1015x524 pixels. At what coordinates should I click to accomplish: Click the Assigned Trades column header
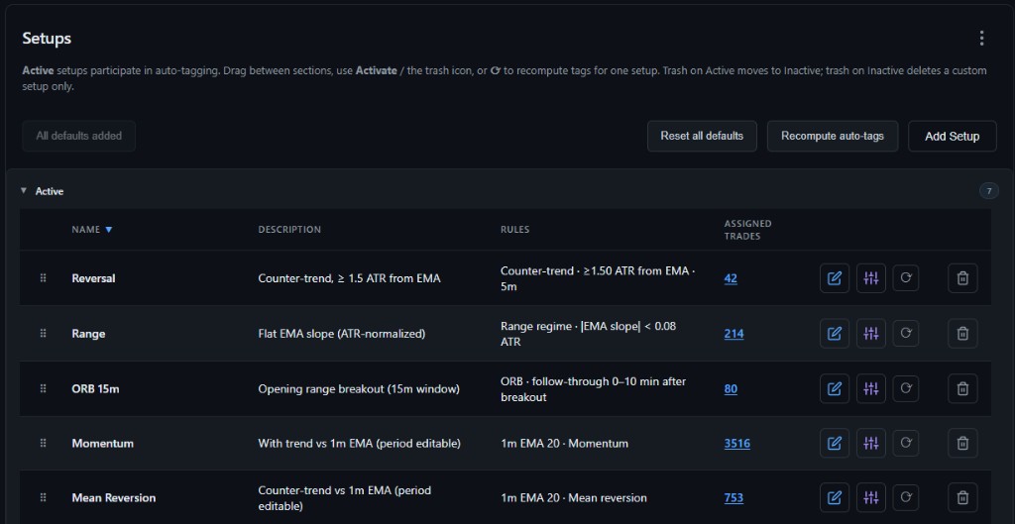click(747, 230)
